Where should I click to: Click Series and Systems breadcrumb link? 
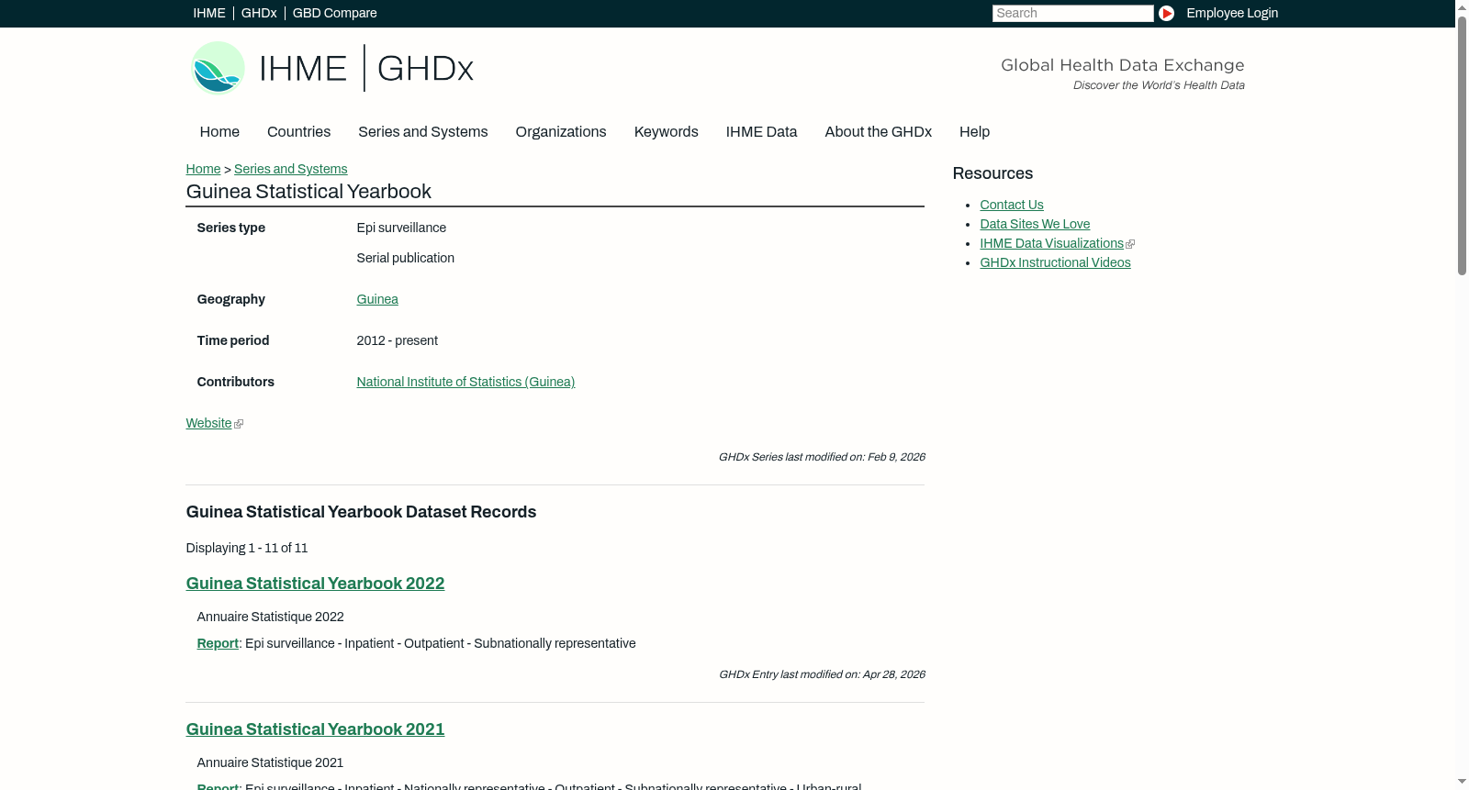click(x=291, y=169)
